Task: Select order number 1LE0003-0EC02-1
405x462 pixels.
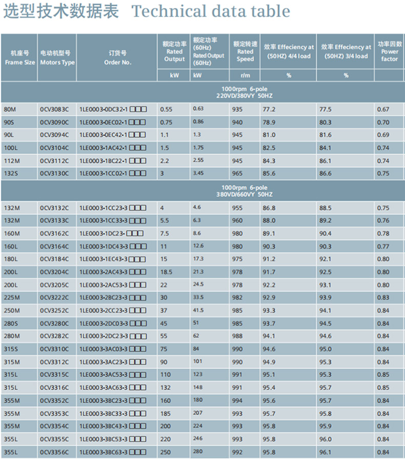Action: pos(103,123)
